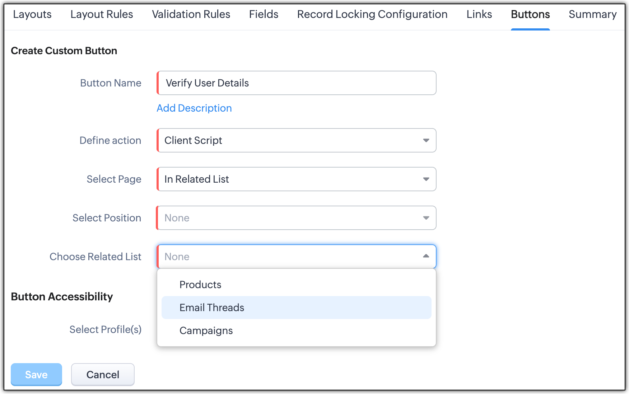Select the Buttons tab
This screenshot has width=629, height=394.
pyautogui.click(x=530, y=14)
